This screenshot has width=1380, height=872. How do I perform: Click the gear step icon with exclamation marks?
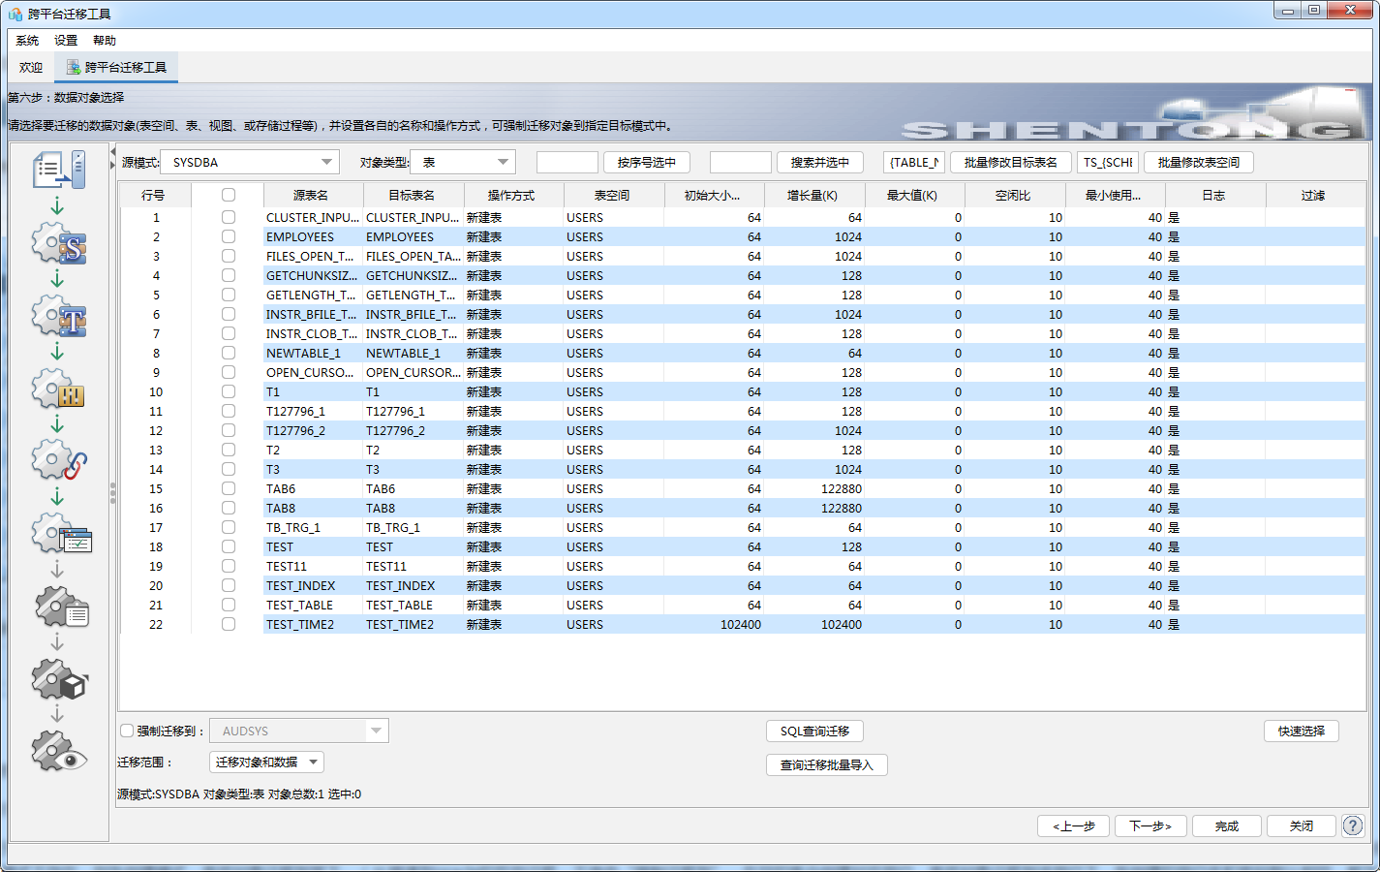click(x=58, y=389)
